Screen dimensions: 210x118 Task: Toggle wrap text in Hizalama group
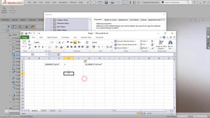click(87, 42)
